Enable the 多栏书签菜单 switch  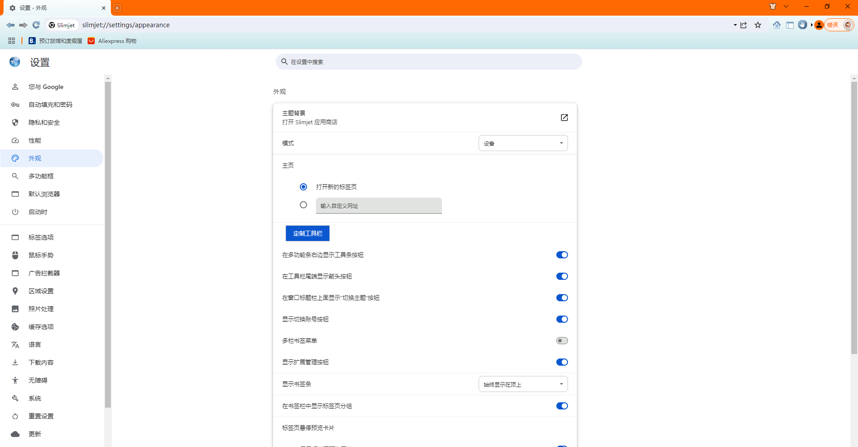562,341
